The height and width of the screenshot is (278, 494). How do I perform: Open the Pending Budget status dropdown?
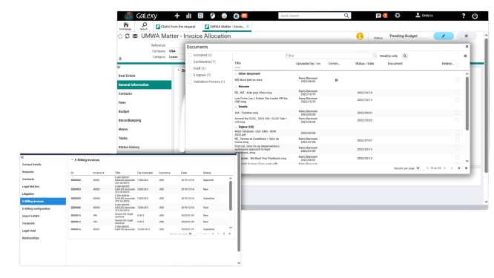pyautogui.click(x=408, y=36)
